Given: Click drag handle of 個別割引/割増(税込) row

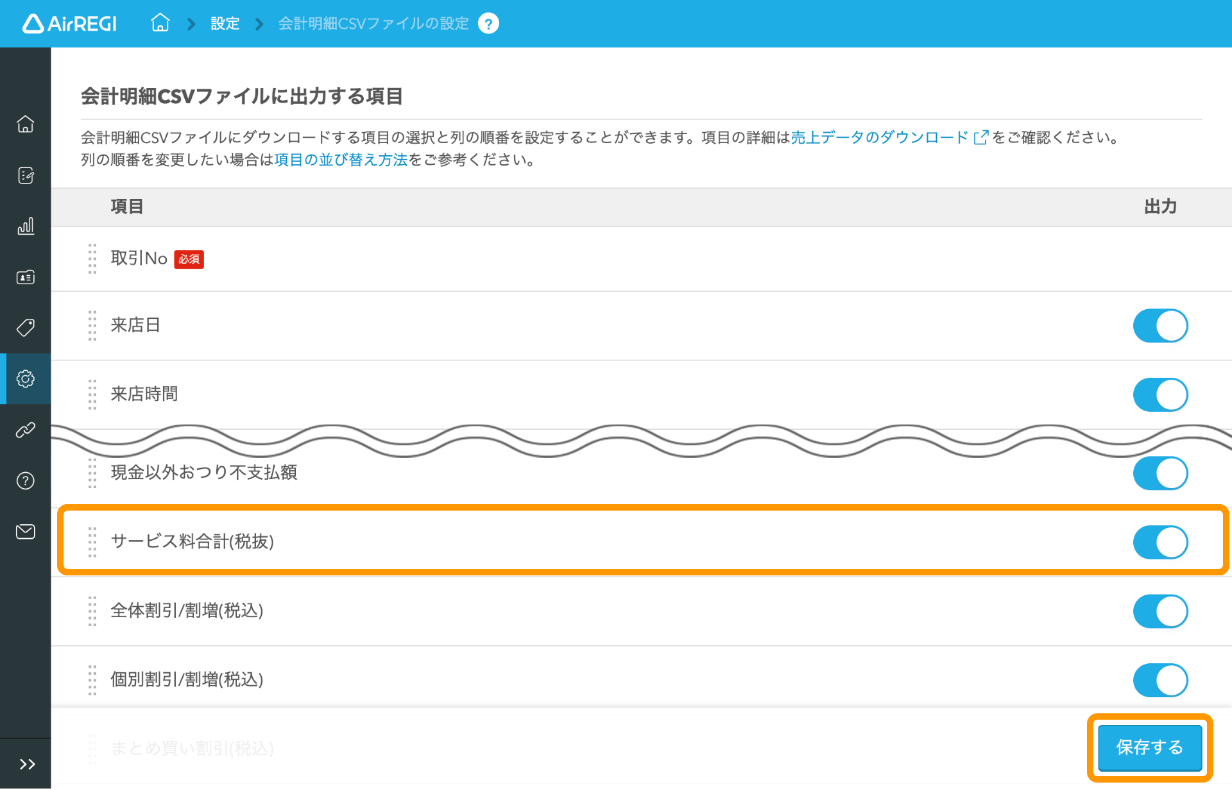Looking at the screenshot, I should pyautogui.click(x=92, y=679).
